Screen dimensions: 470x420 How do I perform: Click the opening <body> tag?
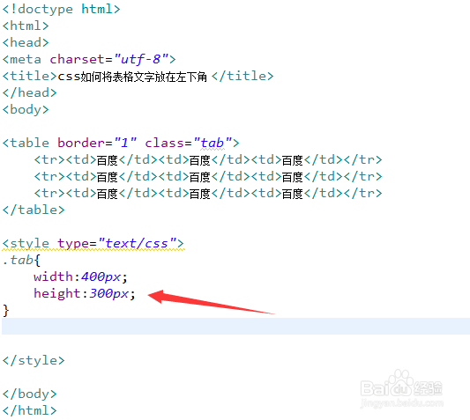point(26,109)
